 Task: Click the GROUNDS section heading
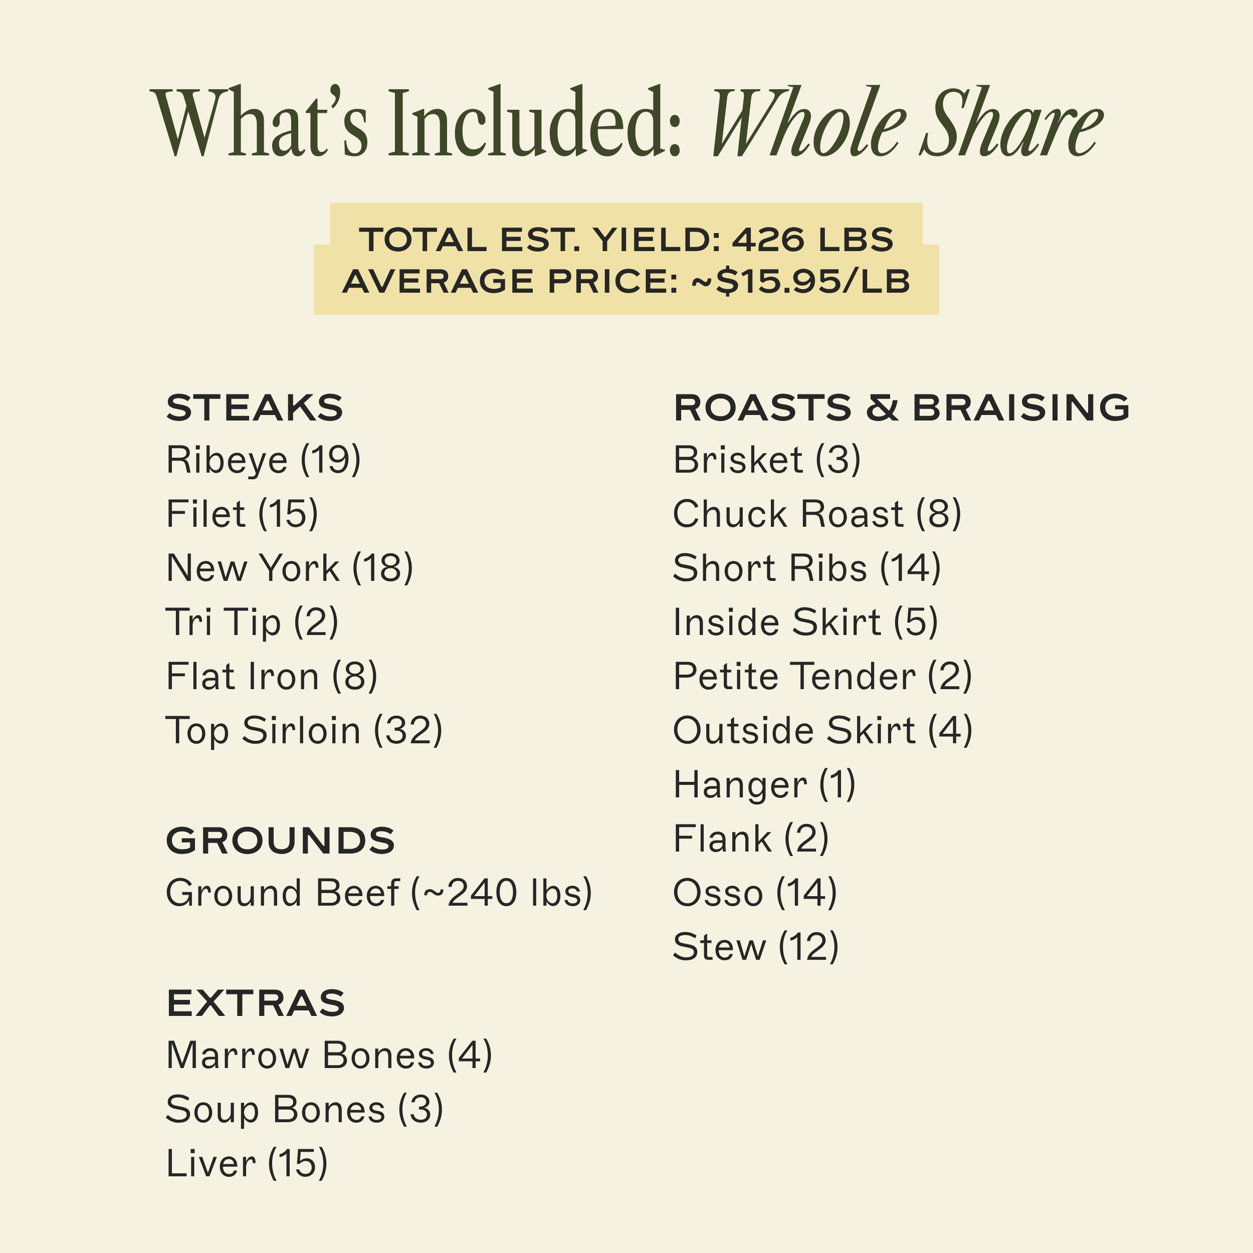pyautogui.click(x=280, y=841)
